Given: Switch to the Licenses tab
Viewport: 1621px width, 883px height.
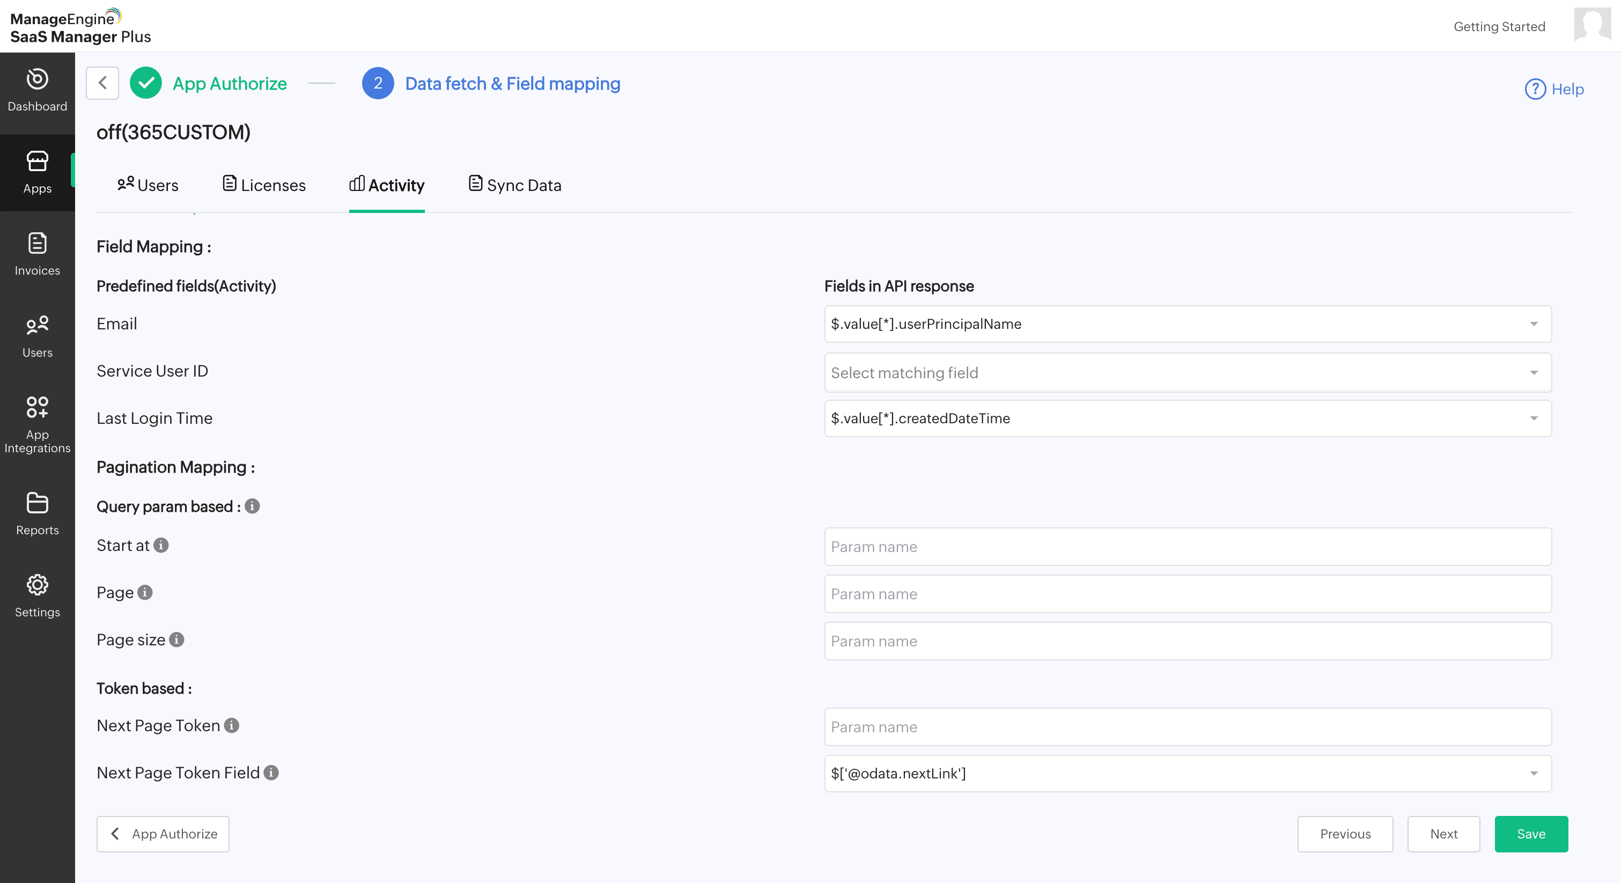Looking at the screenshot, I should [x=264, y=185].
